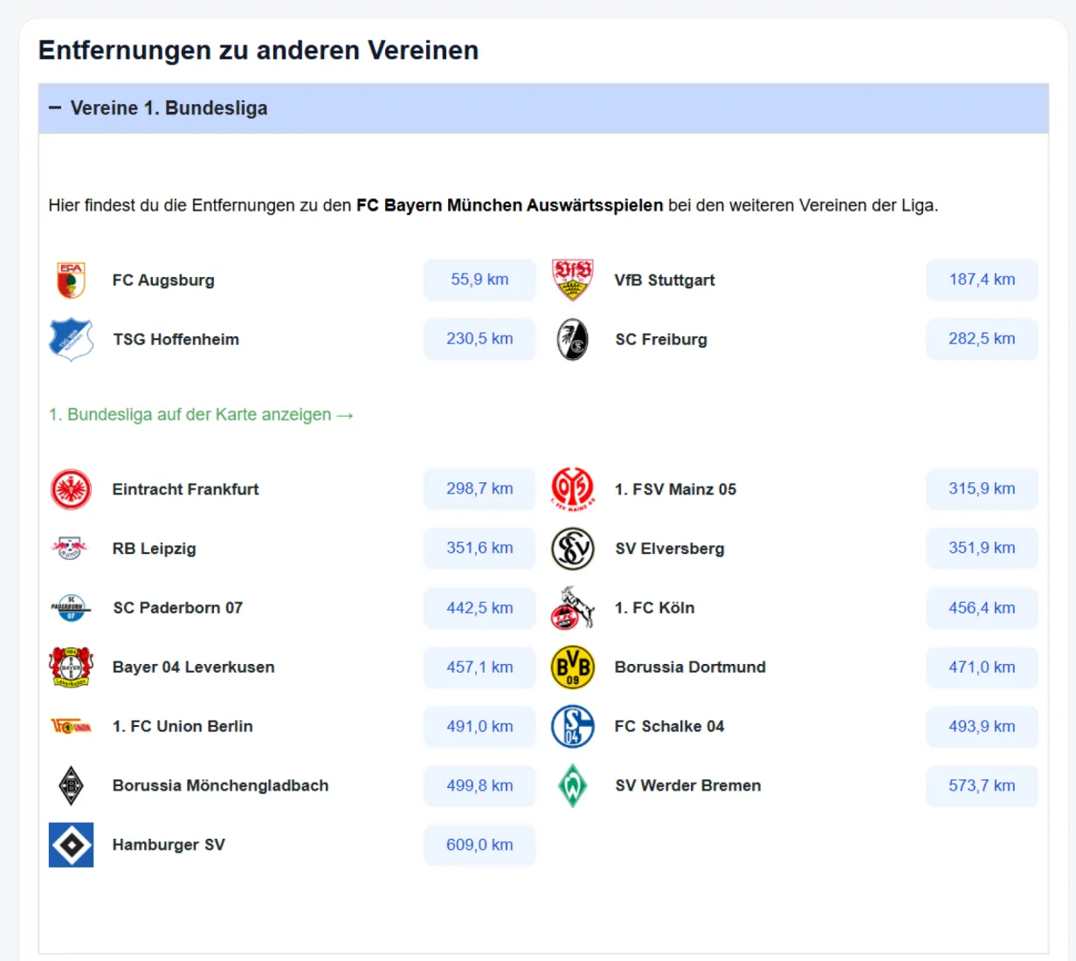Click the 457,1 km distance for Leverkusen

(479, 667)
